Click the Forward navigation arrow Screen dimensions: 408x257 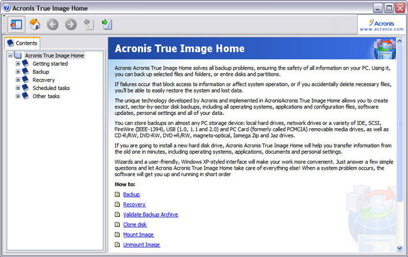[x=71, y=24]
